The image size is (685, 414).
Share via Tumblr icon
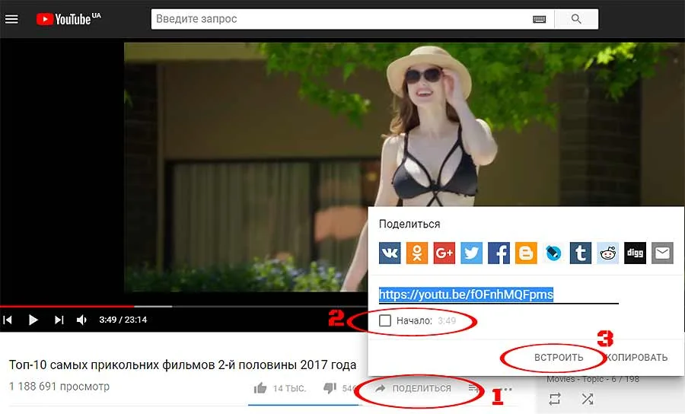coord(581,253)
